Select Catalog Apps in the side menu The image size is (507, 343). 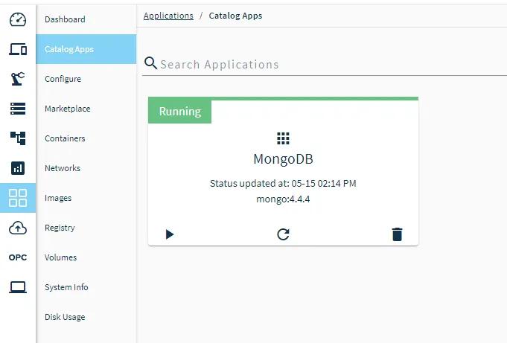(86, 49)
